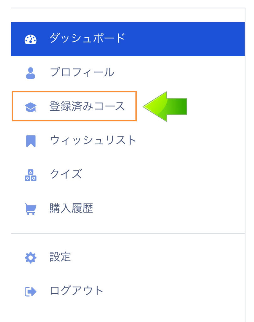
Task: Click the graduation cap icon
Action: point(30,107)
